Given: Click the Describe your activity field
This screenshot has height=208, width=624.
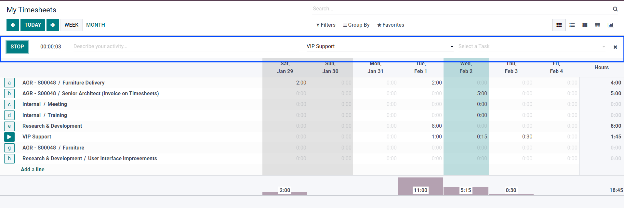Looking at the screenshot, I should click(x=185, y=46).
